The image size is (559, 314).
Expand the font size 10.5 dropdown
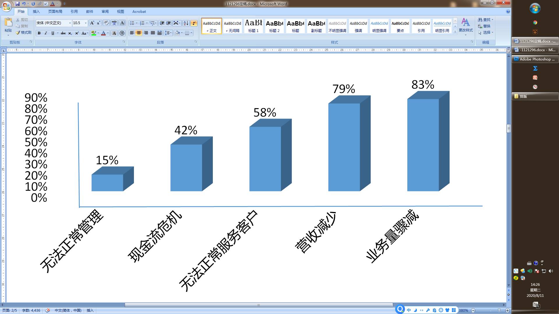(x=86, y=23)
